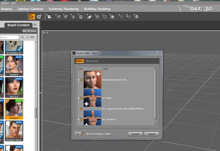
Task: Create a new spotlight from the toolbar
Action: 65,17
